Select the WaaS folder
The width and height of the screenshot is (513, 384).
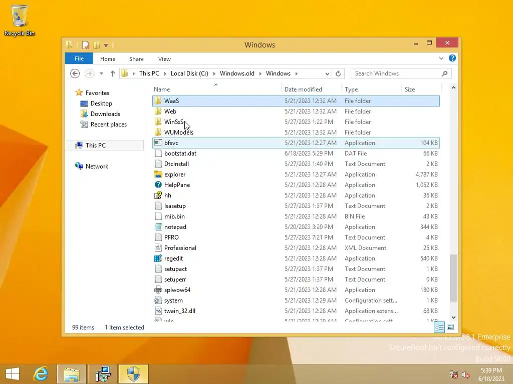tap(296, 101)
